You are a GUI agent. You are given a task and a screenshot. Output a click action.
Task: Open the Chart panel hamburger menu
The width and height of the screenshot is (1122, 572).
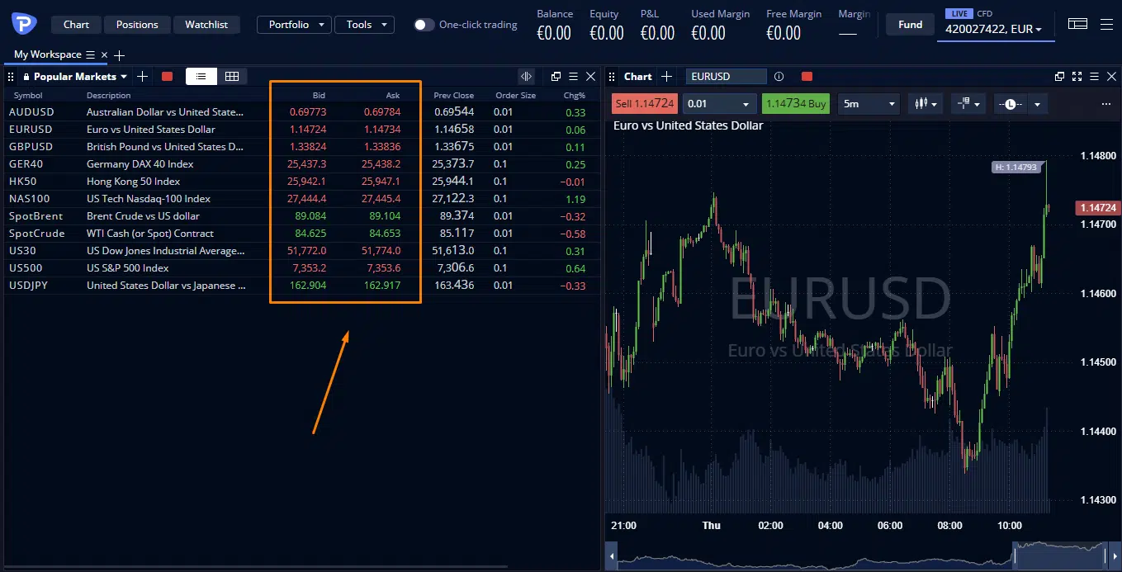pyautogui.click(x=1094, y=76)
